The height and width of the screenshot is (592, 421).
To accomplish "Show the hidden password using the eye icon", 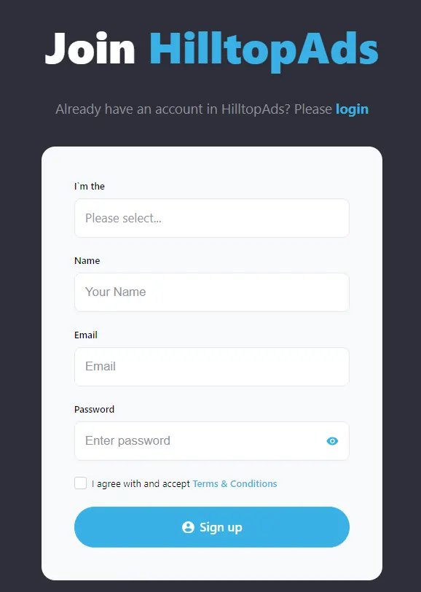I will (x=332, y=441).
